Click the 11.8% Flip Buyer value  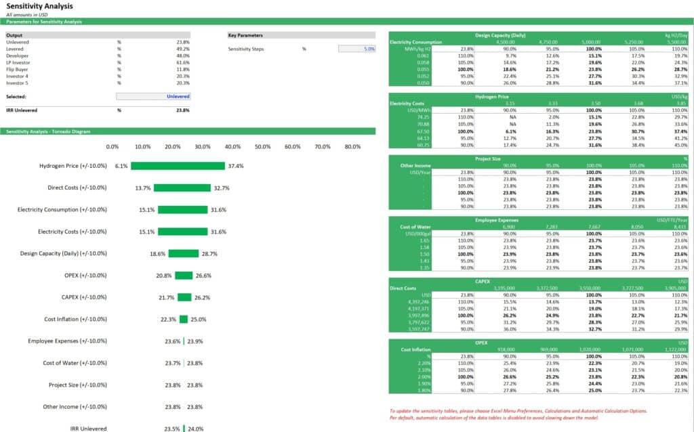(183, 70)
